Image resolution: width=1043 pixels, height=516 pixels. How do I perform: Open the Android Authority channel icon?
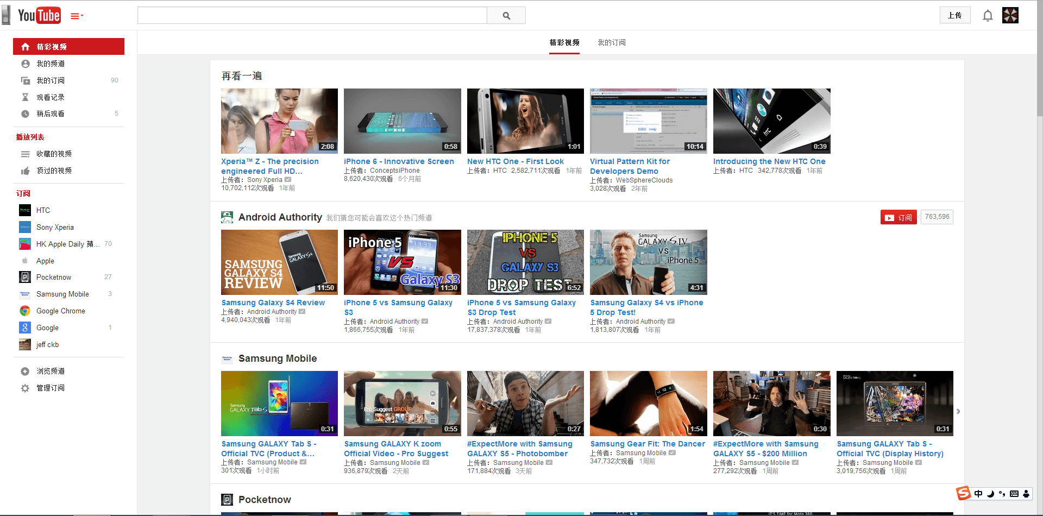coord(227,217)
